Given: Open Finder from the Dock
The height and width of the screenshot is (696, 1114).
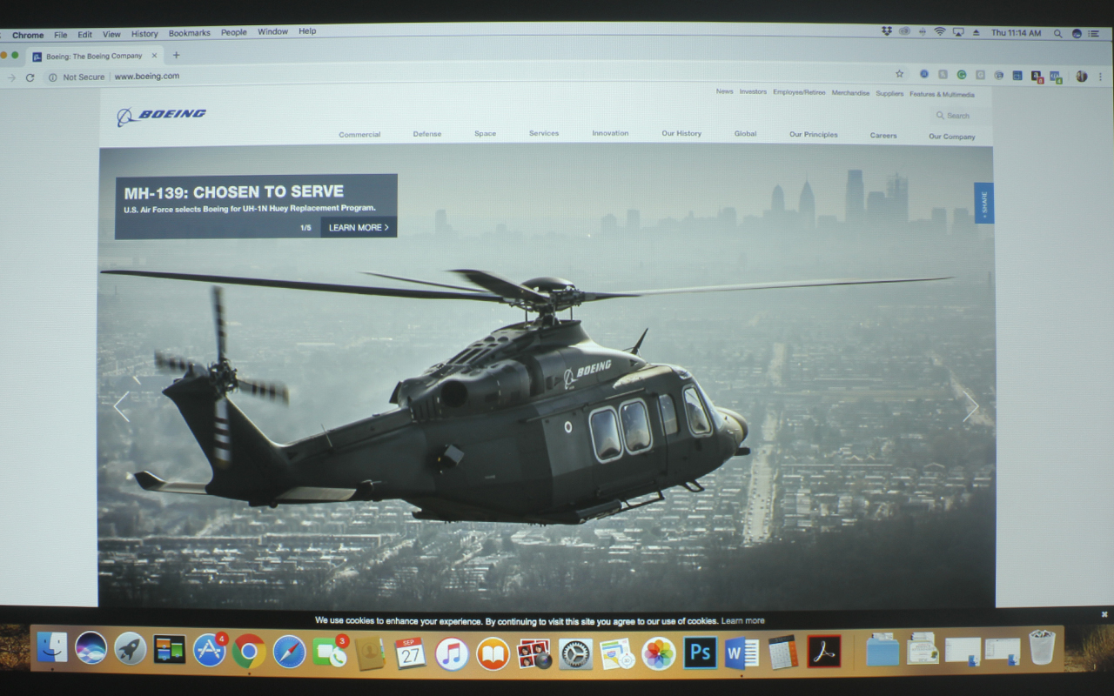Looking at the screenshot, I should tap(52, 648).
